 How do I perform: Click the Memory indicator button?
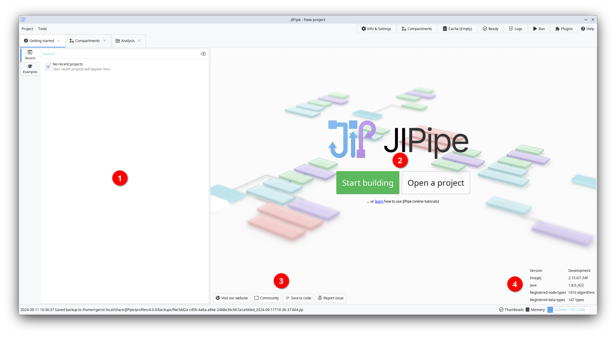pyautogui.click(x=535, y=310)
